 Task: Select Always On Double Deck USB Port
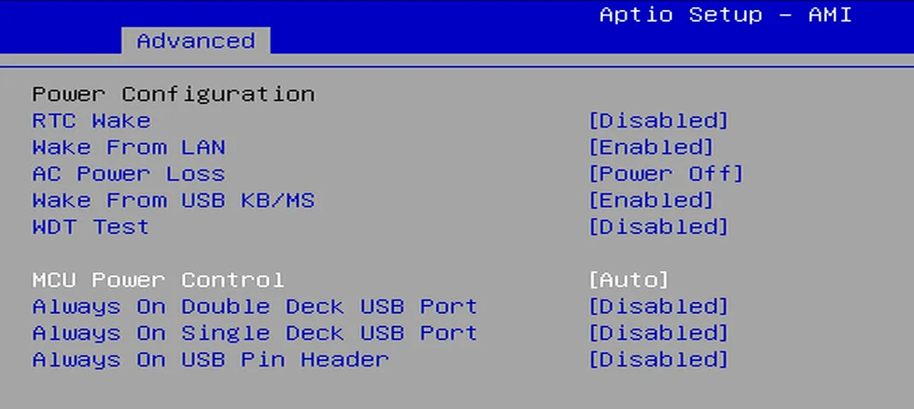(254, 307)
